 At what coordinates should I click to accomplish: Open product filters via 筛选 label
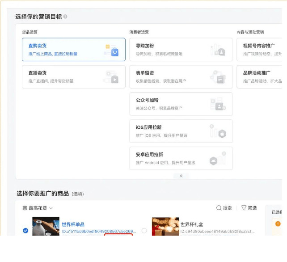tap(252, 208)
